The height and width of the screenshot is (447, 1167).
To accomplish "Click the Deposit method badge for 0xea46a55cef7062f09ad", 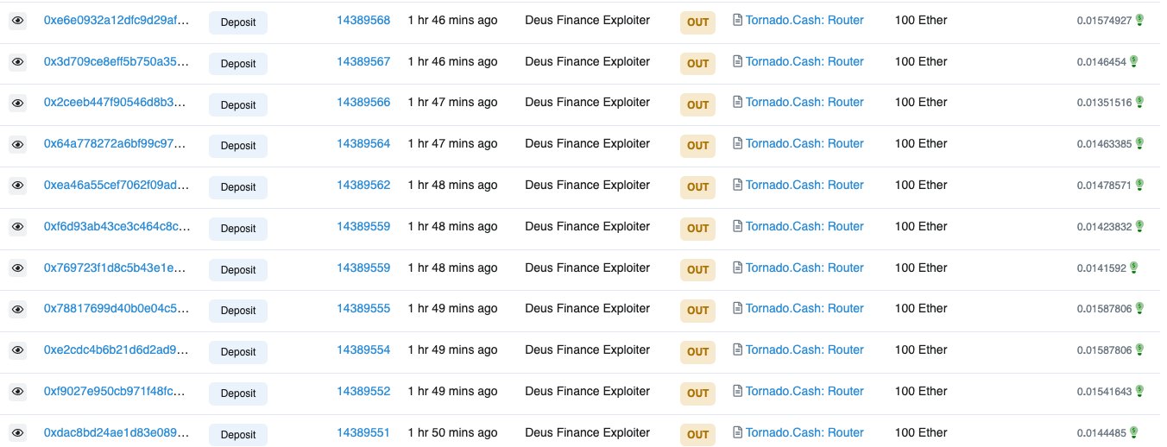I will pyautogui.click(x=238, y=187).
